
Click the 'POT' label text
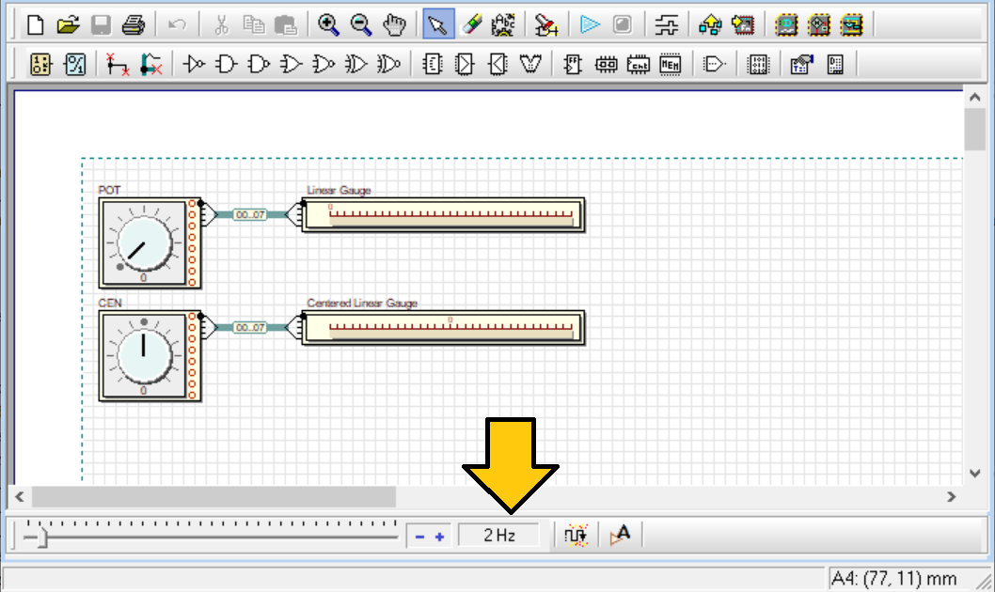(109, 190)
